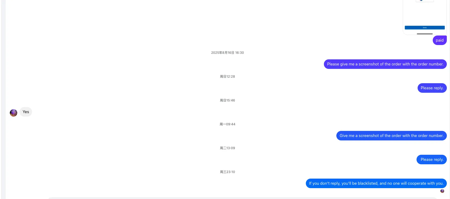
Task: Click the 周一09:44 timestamp label
Action: [228, 124]
